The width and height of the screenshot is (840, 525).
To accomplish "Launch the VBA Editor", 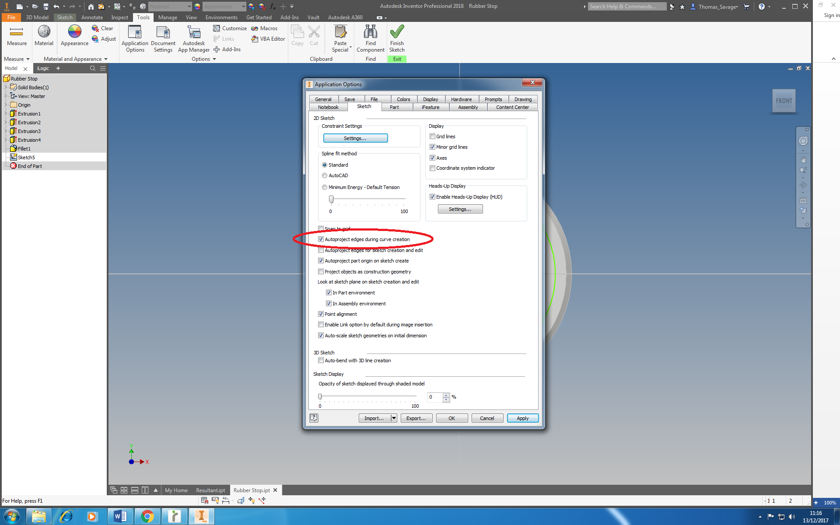I will (x=268, y=38).
